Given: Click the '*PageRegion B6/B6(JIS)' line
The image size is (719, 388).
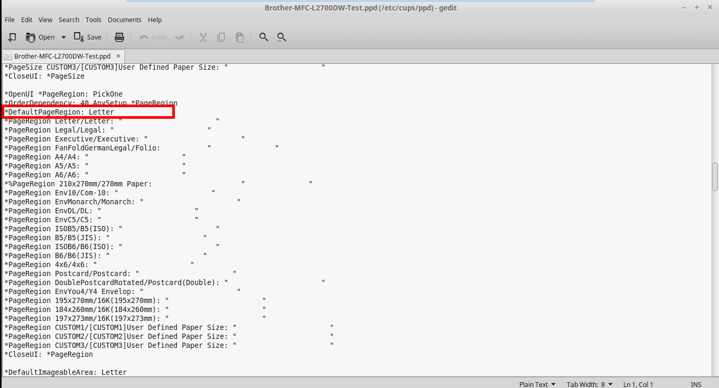Looking at the screenshot, I should pyautogui.click(x=106, y=255).
